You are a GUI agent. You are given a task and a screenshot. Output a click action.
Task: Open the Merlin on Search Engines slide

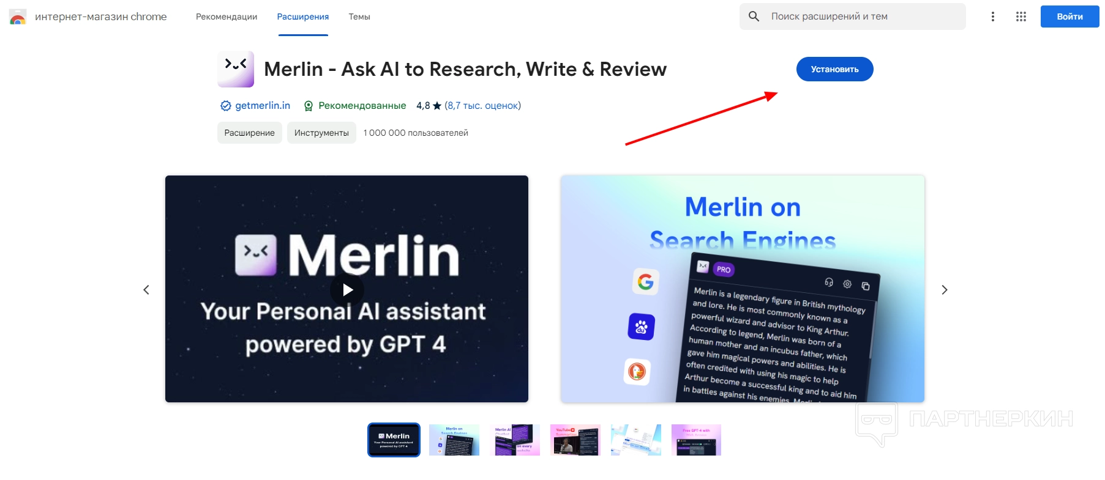click(x=743, y=289)
